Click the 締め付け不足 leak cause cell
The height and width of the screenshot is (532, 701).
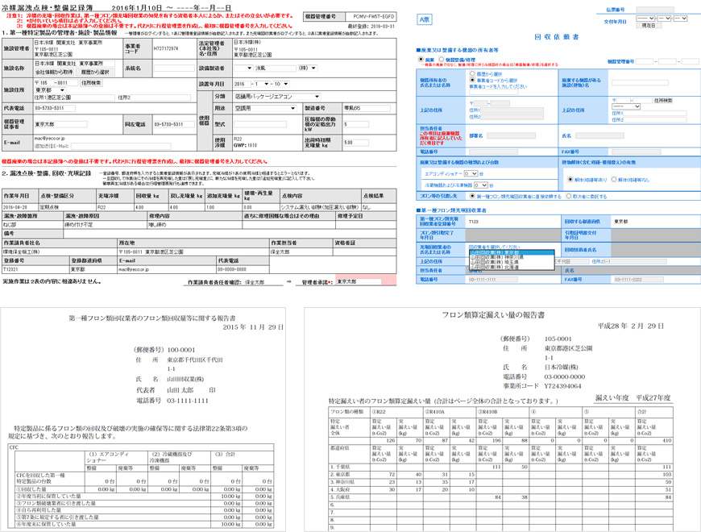point(106,225)
